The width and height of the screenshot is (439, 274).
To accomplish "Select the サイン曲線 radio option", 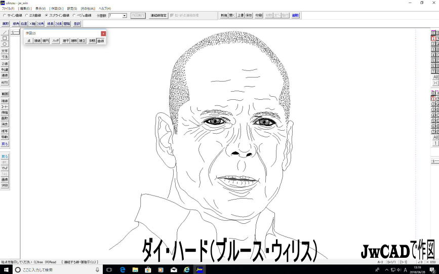I will point(13,15).
